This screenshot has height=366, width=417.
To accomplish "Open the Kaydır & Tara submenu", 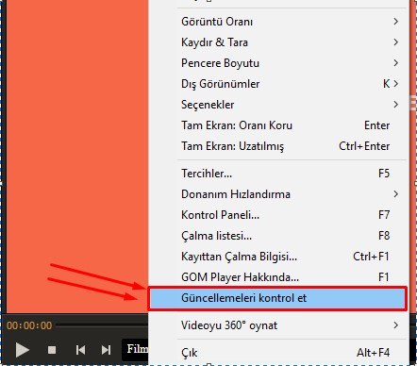I will coord(278,42).
